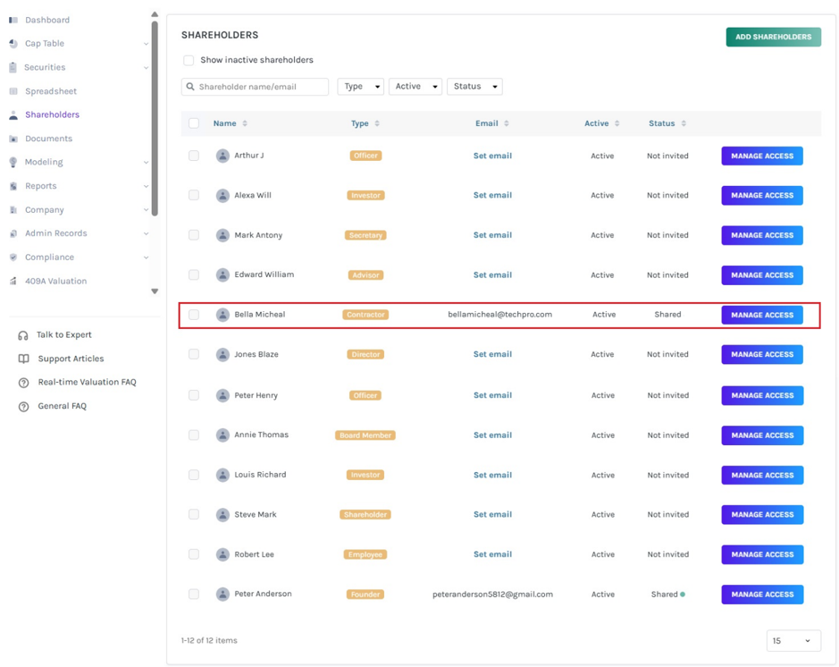Open the Dashboard menu item

[x=47, y=20]
